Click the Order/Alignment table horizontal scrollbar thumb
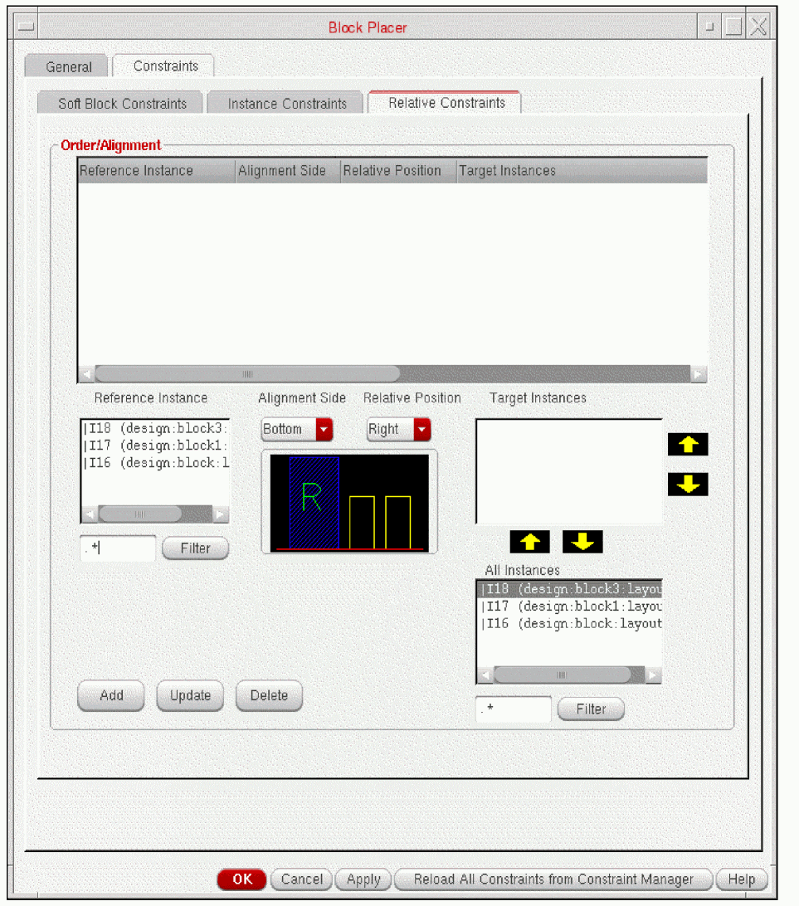This screenshot has width=799, height=906. pos(247,374)
